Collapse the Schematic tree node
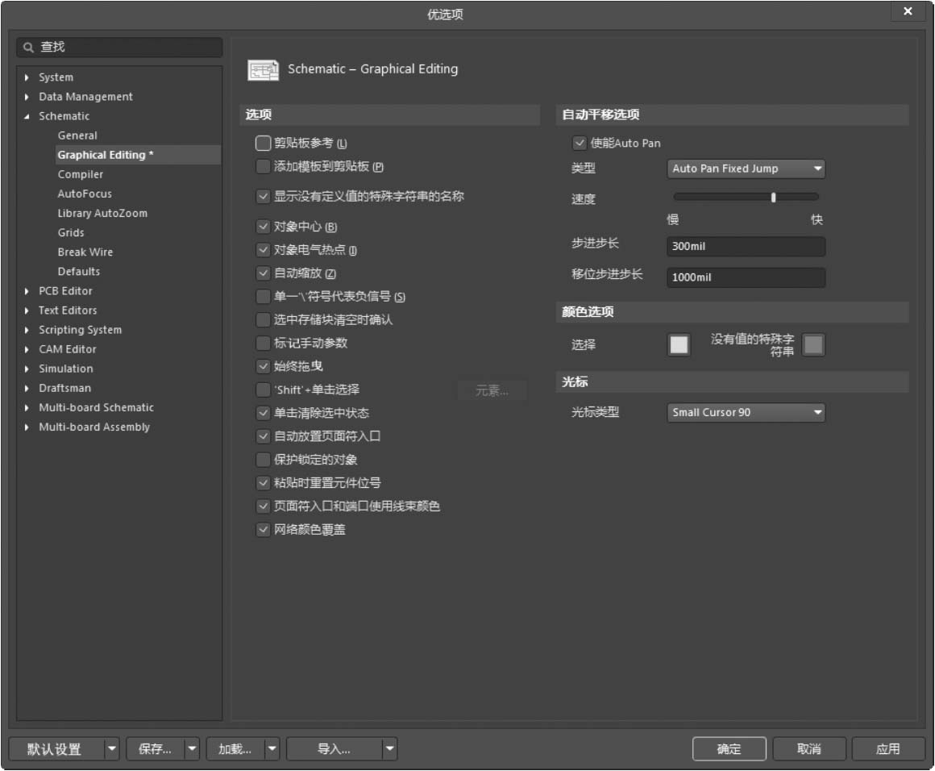The height and width of the screenshot is (771, 935). (x=27, y=116)
